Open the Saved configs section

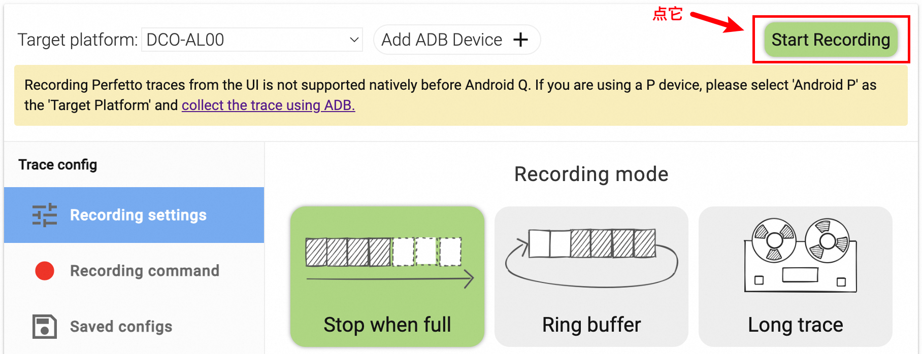point(120,327)
